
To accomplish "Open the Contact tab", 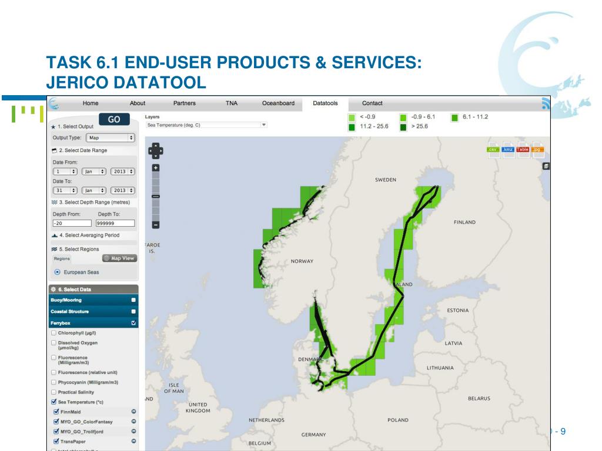I will [372, 103].
